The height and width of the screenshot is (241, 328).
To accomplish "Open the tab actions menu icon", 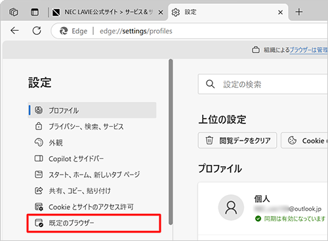I will [35, 12].
